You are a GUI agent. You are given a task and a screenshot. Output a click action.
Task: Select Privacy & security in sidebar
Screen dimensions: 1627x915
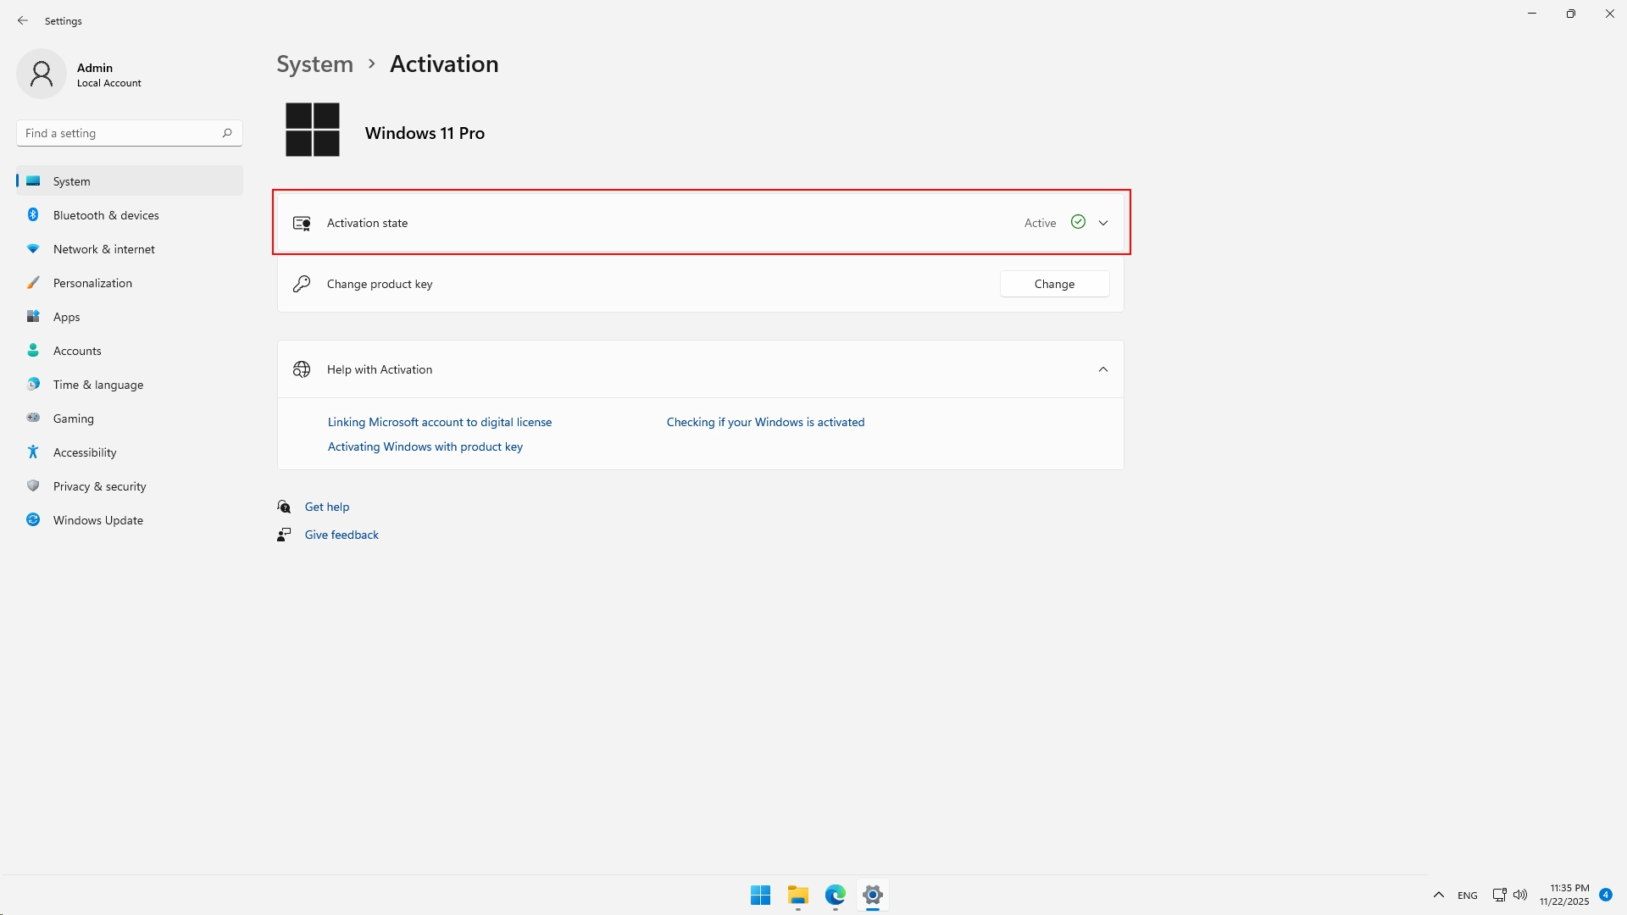point(99,486)
